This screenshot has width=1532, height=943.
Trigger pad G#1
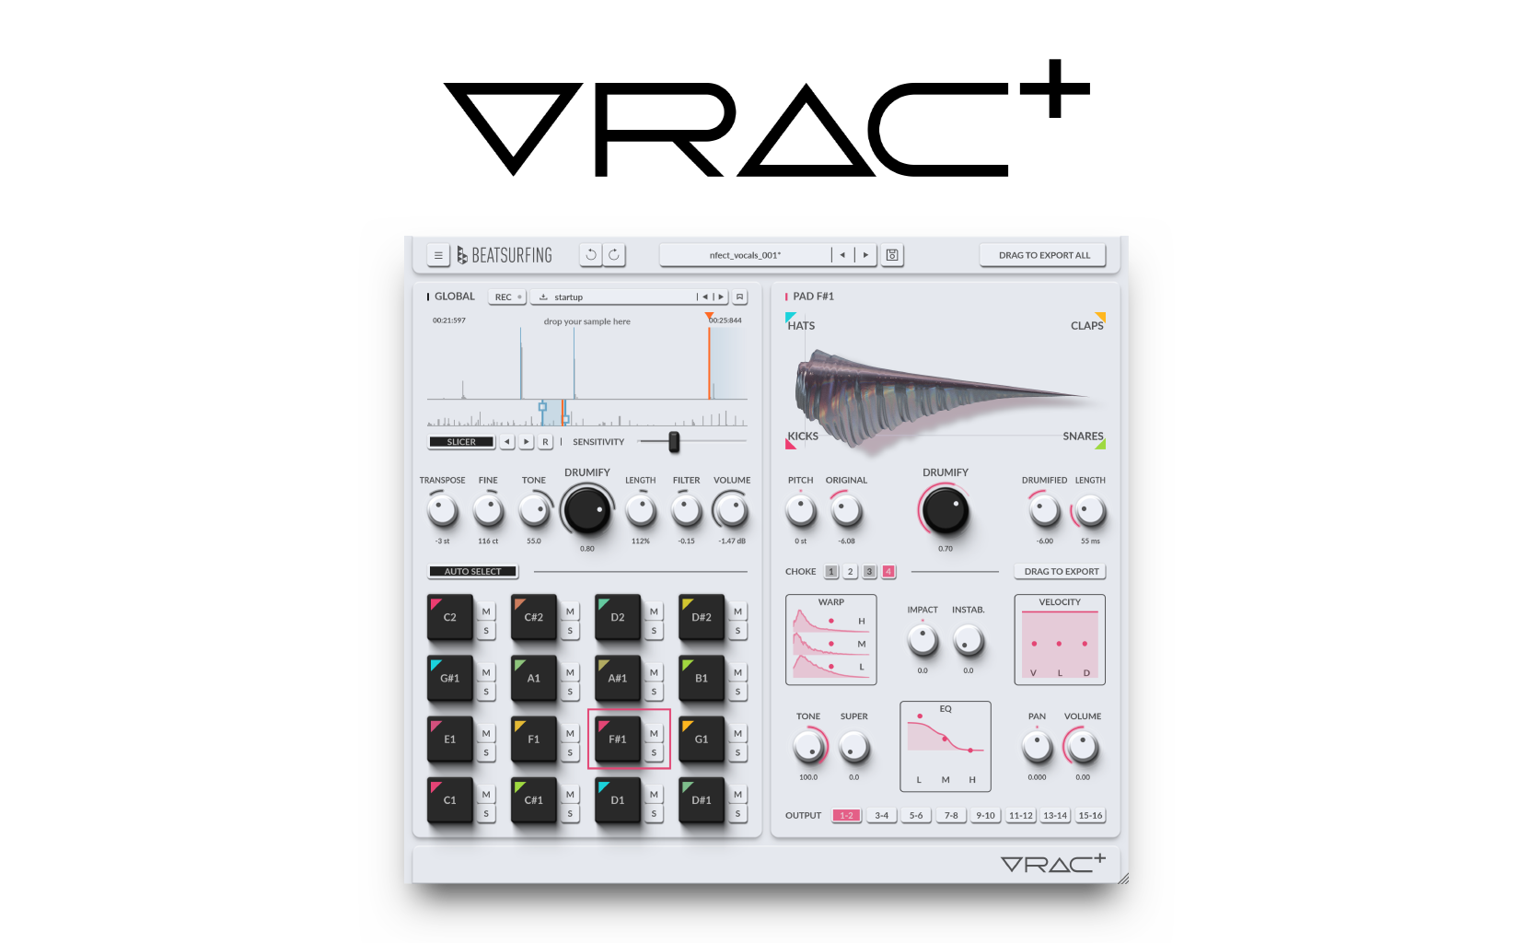[x=450, y=678]
